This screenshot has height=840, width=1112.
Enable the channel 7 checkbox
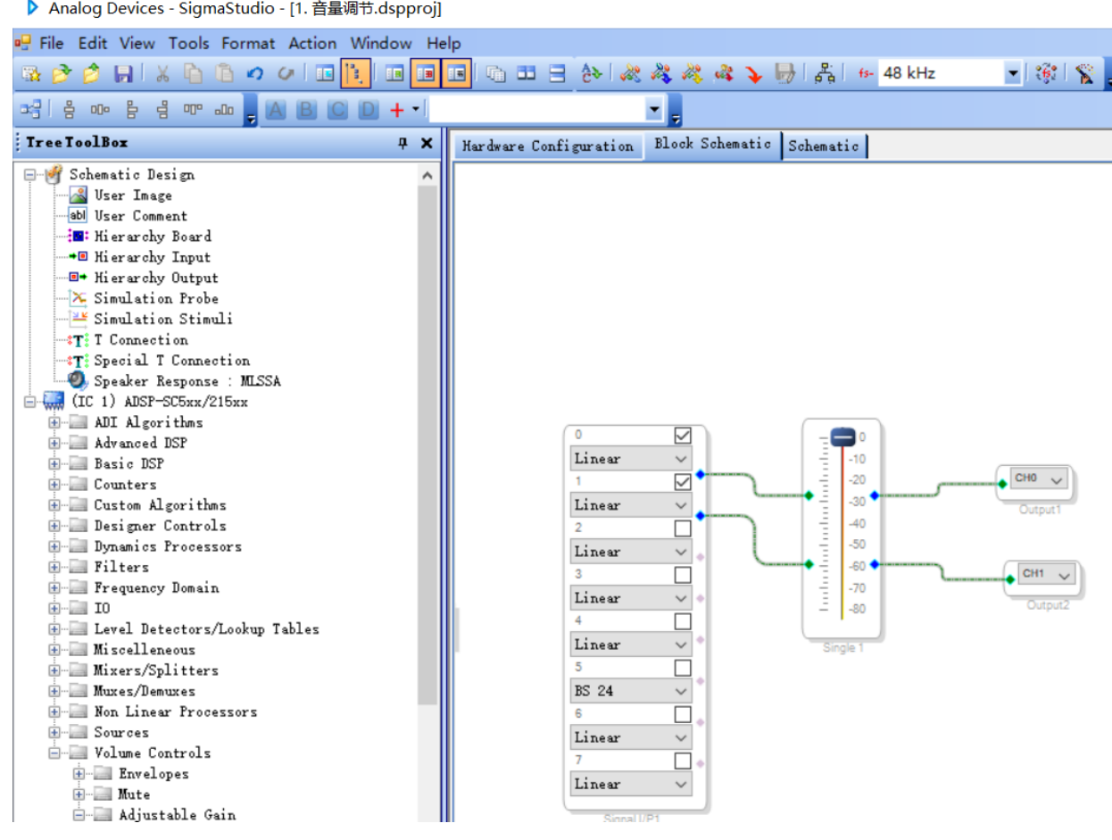683,761
